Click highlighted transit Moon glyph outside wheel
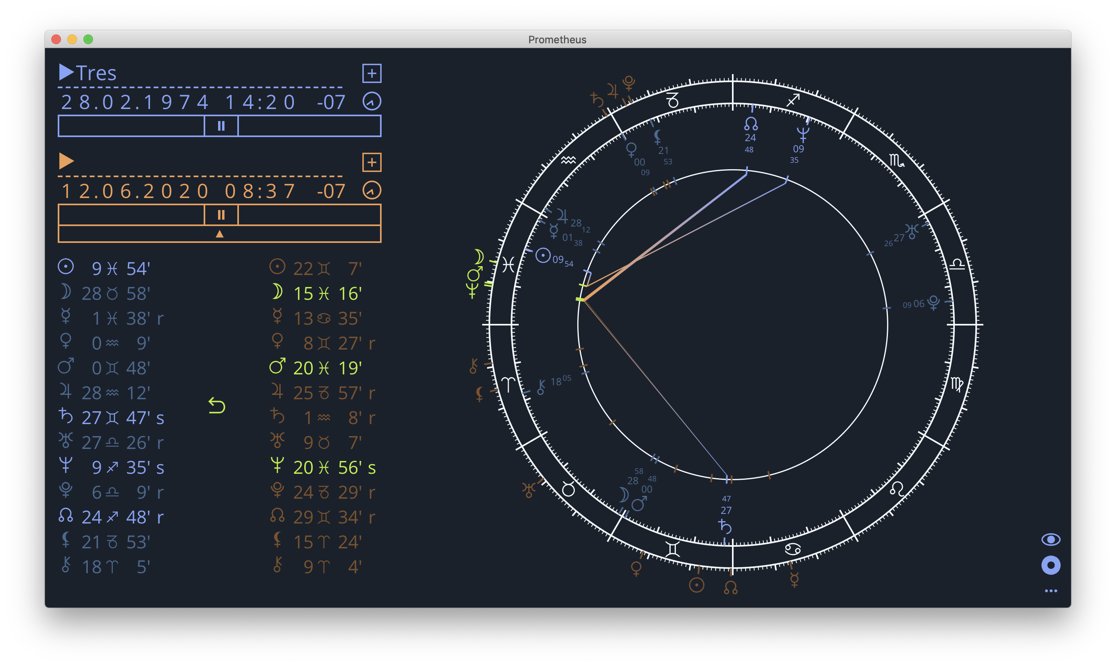Viewport: 1116px width, 667px height. [478, 257]
